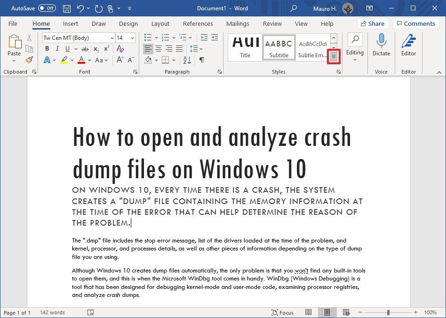Screen dimensions: 446x318
Task: Center align the paragraph
Action: tap(159, 49)
